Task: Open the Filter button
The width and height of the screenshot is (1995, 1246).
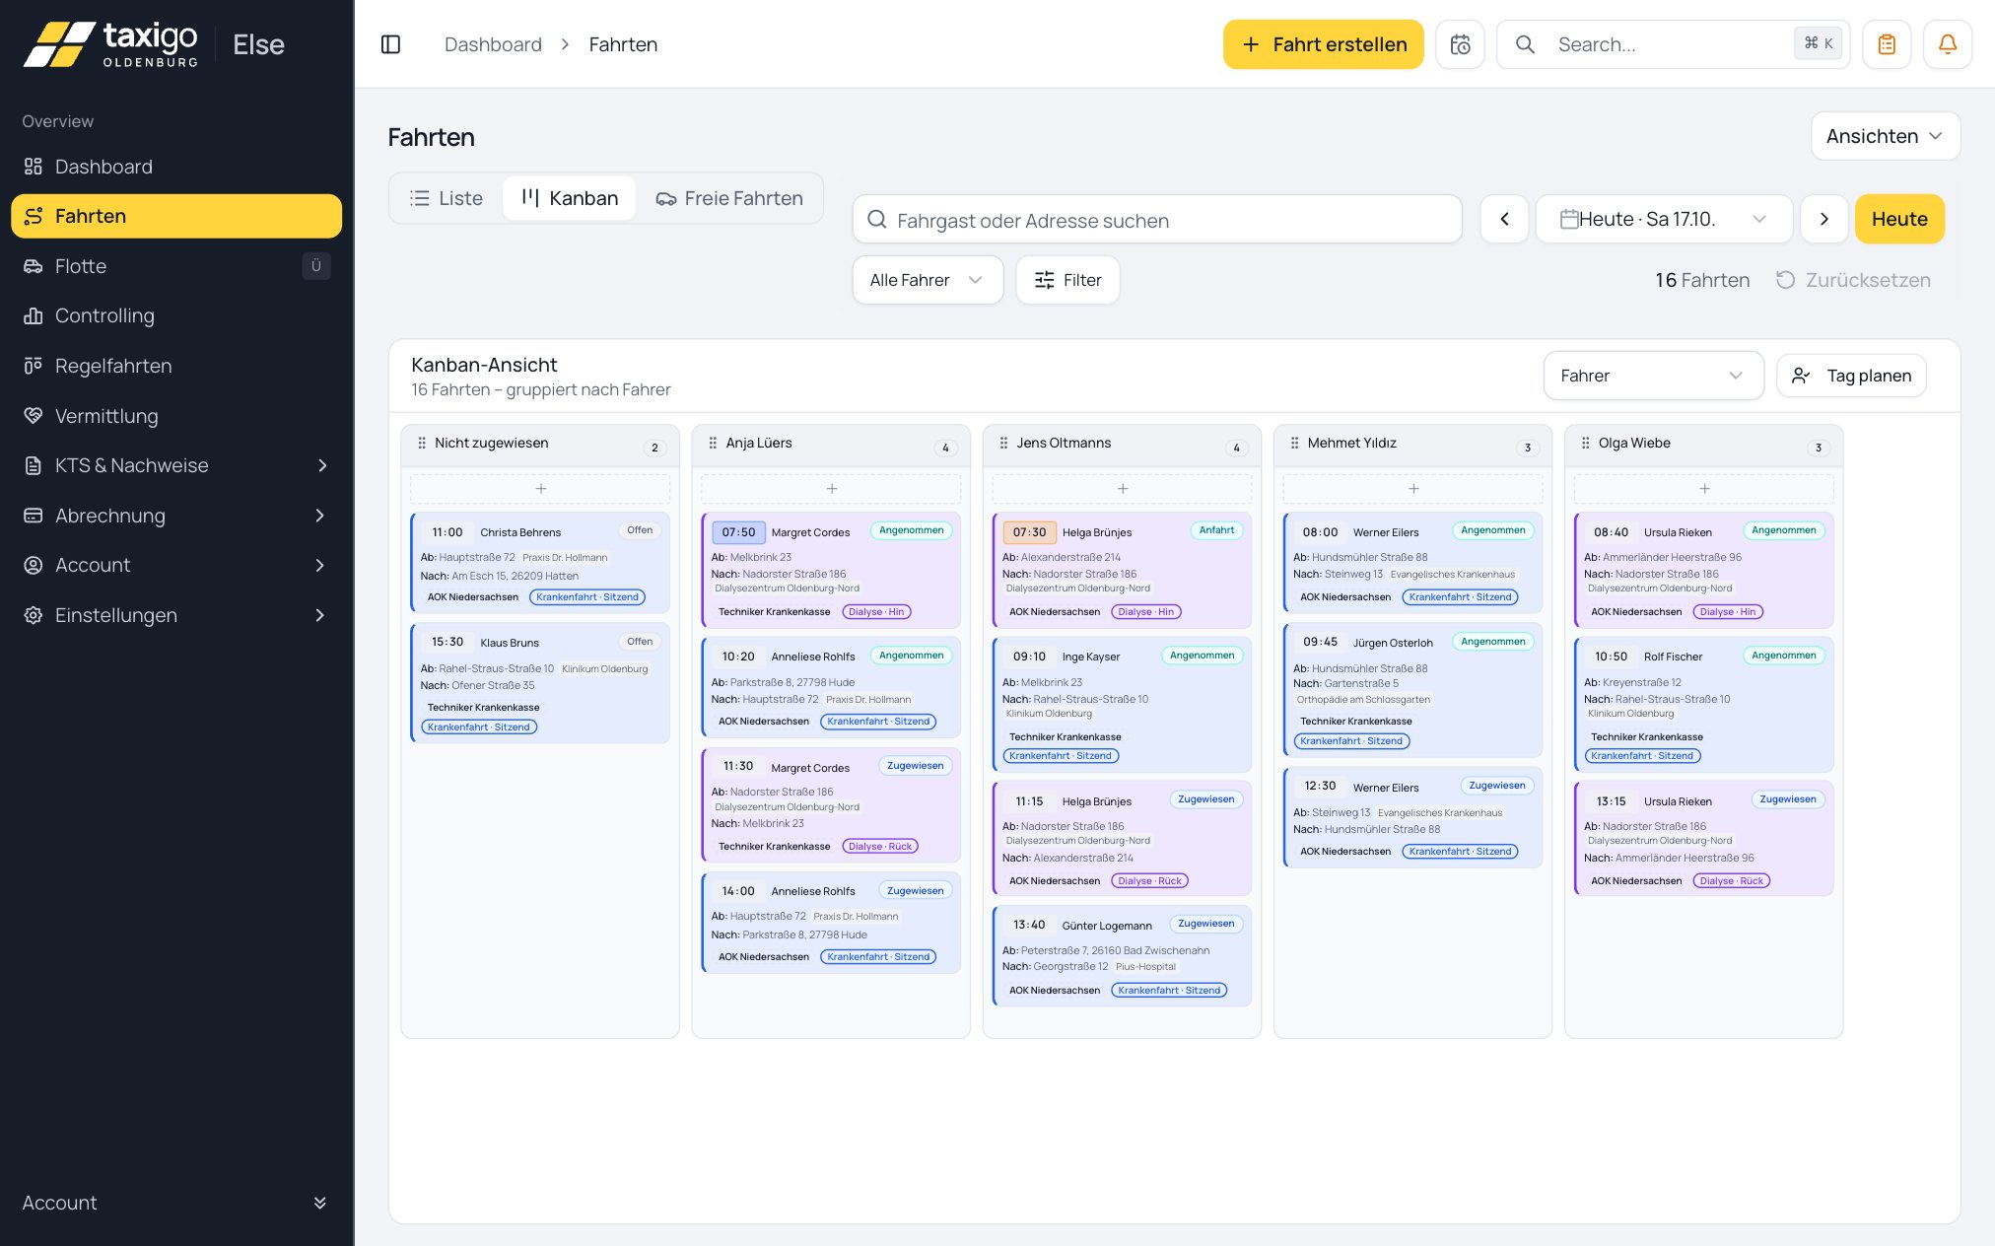Action: coord(1067,280)
